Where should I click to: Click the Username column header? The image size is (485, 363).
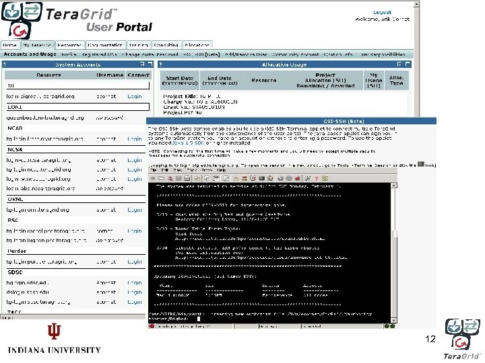click(110, 75)
